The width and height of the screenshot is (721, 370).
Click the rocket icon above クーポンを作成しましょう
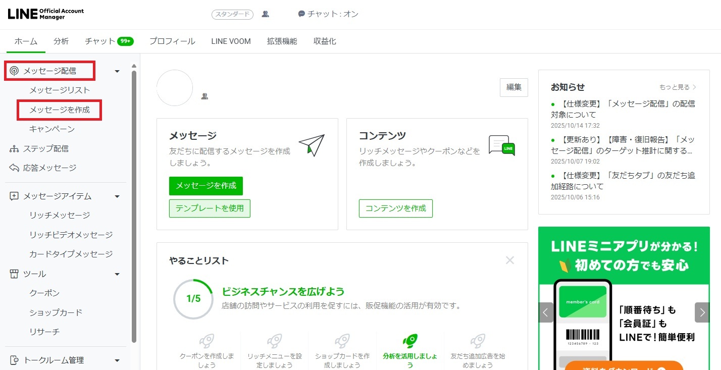[x=206, y=340]
